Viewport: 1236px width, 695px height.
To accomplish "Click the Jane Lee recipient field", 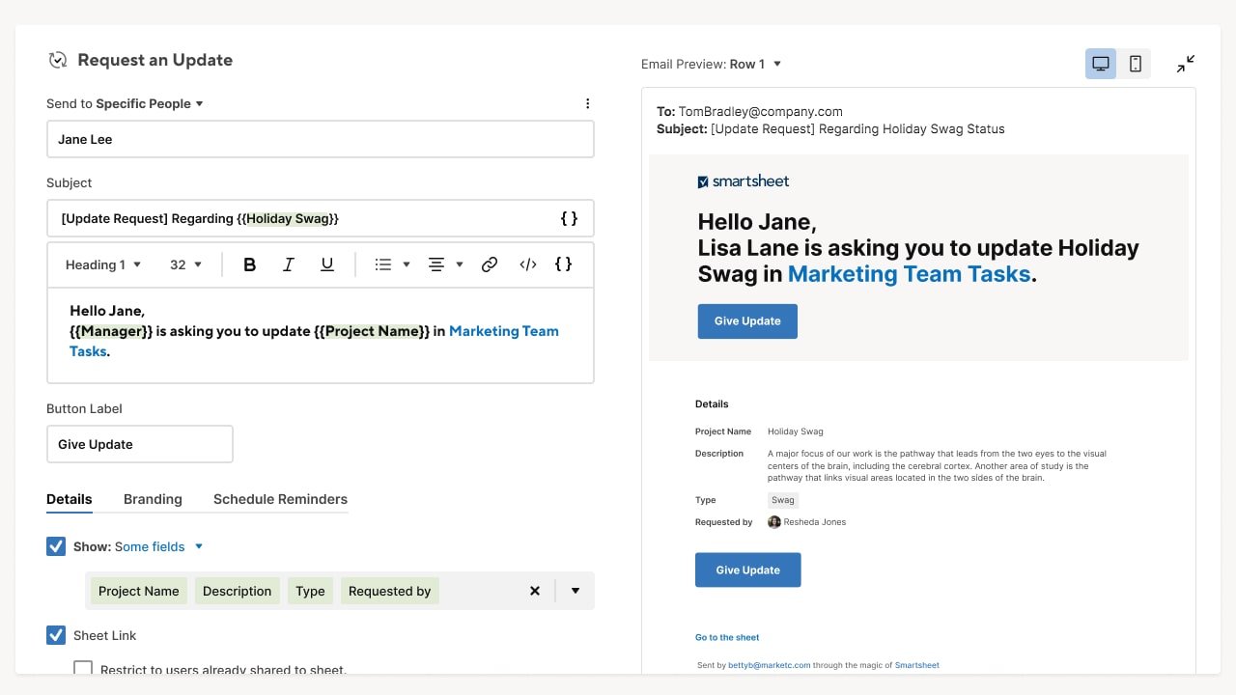I will pyautogui.click(x=320, y=139).
